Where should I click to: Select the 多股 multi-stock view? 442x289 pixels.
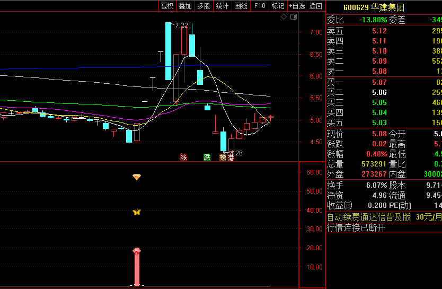click(x=204, y=6)
